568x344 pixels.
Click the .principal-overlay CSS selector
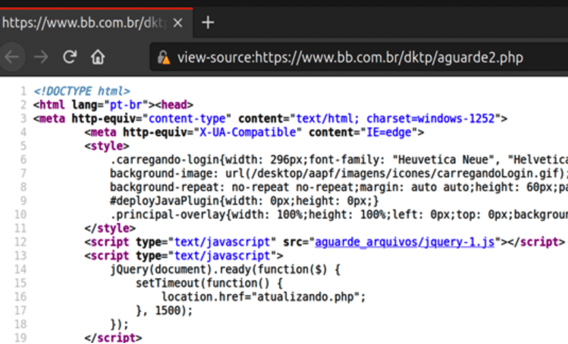coord(168,214)
